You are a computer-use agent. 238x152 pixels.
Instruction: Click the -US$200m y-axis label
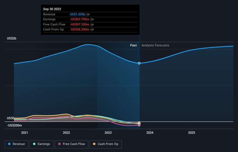14,125
